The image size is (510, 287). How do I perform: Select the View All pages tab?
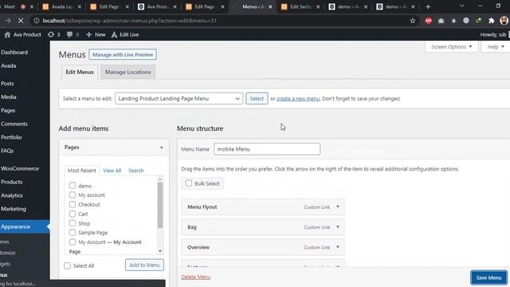pos(112,171)
